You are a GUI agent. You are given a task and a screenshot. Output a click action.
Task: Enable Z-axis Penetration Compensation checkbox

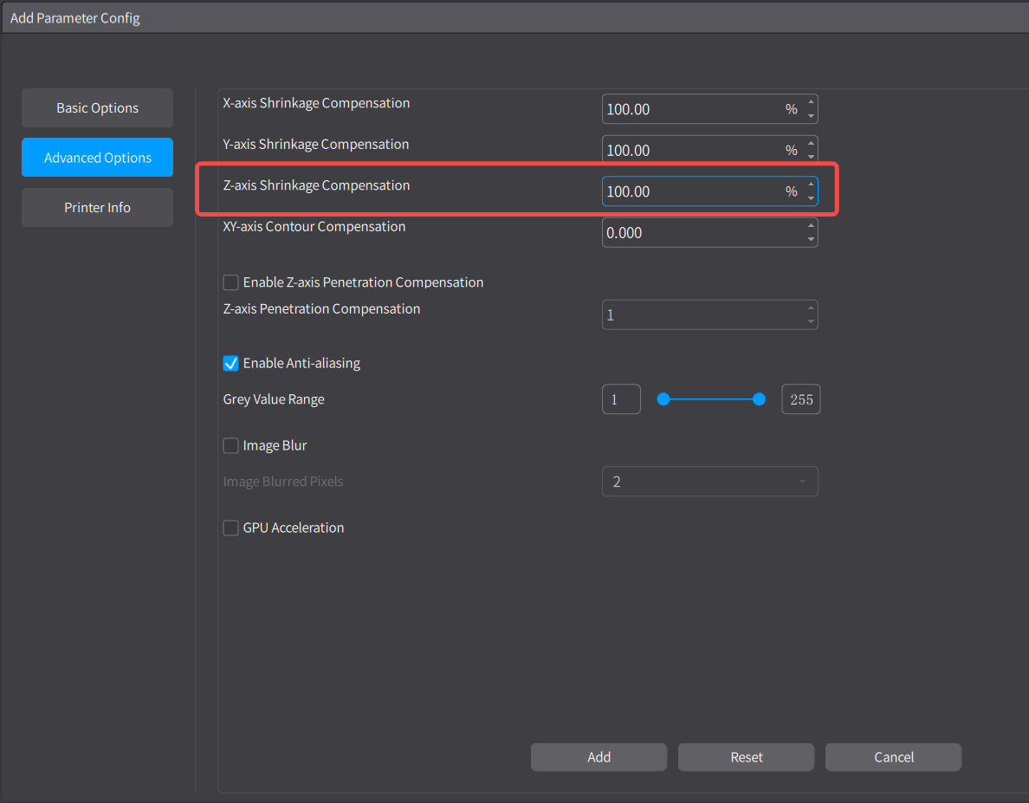(x=231, y=282)
